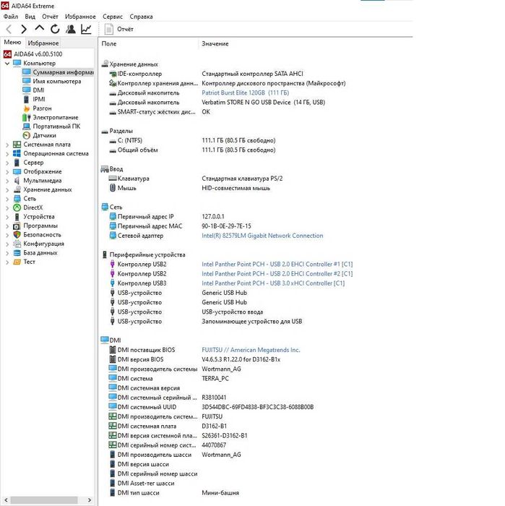Click the Программы icon in tree

coord(17,226)
